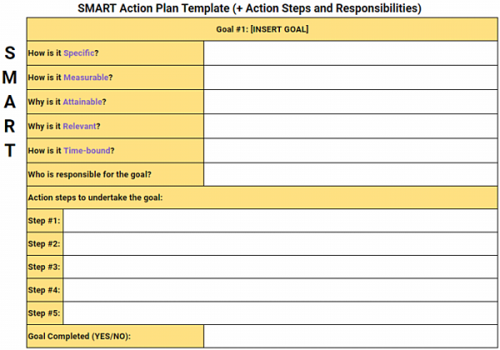Select the blank answer cell for Time-bound
This screenshot has height=350, width=500.
[350, 151]
